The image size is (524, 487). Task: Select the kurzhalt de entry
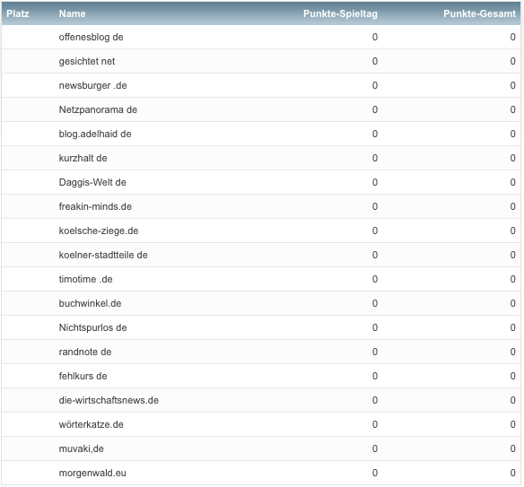click(x=83, y=159)
